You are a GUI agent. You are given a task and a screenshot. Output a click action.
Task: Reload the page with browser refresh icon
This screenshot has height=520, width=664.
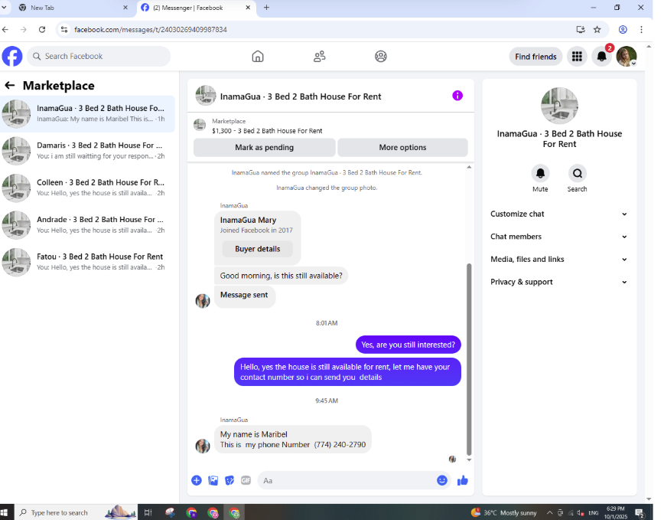coord(42,30)
